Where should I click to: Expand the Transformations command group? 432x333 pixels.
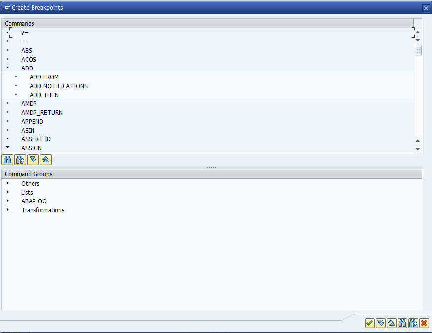pyautogui.click(x=8, y=210)
